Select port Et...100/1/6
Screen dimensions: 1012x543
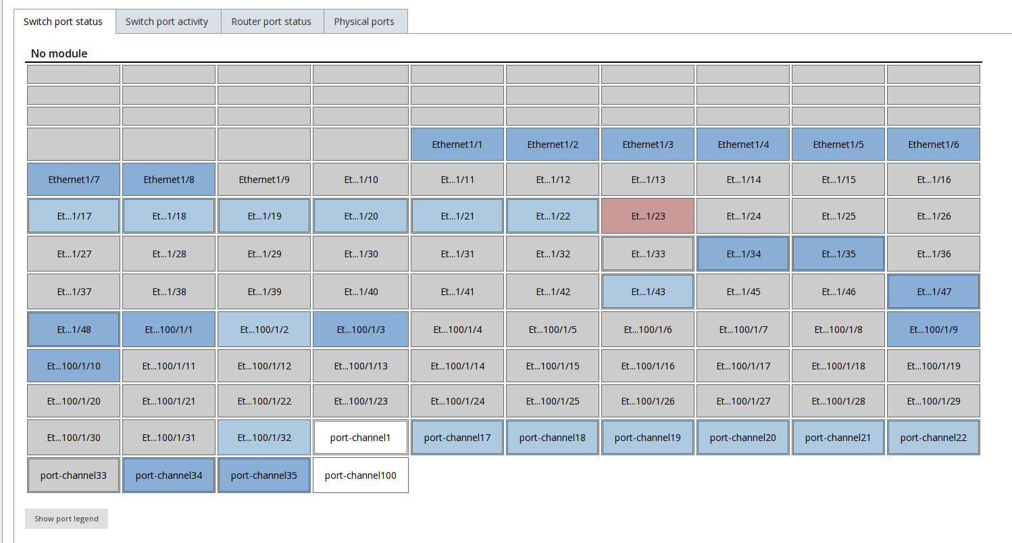[x=648, y=330]
